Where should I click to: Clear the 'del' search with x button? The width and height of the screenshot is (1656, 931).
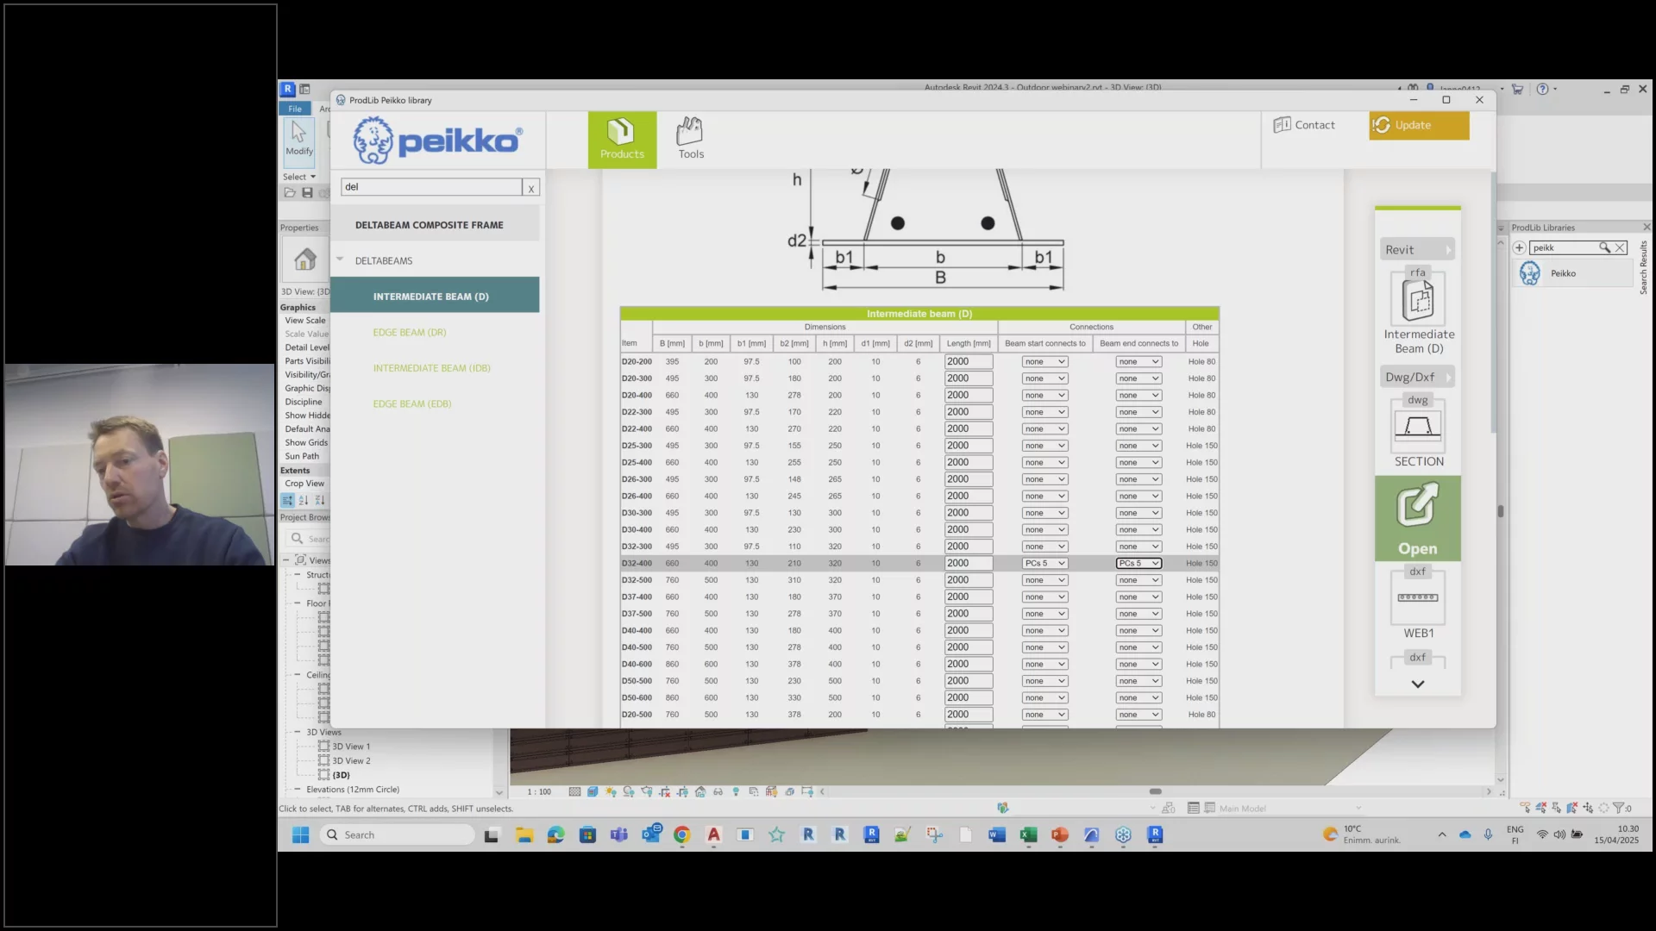click(x=531, y=187)
